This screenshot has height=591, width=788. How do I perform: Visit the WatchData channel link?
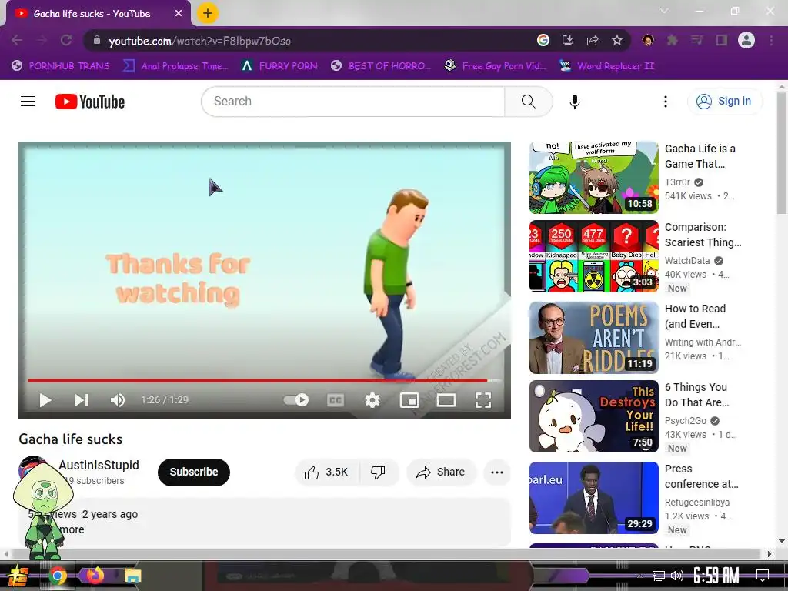point(687,260)
